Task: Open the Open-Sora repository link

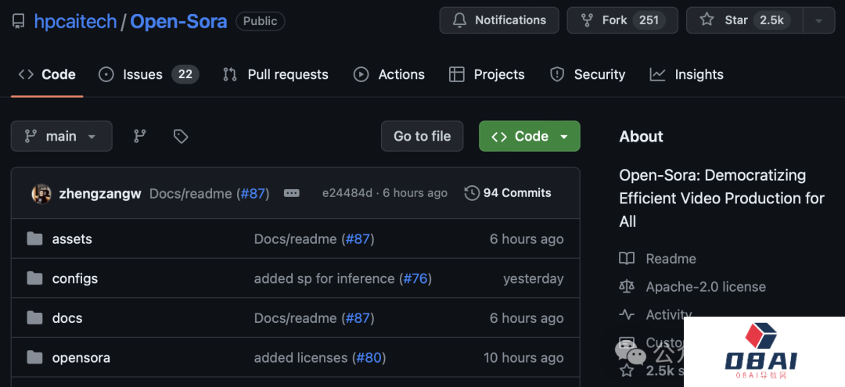Action: point(178,21)
